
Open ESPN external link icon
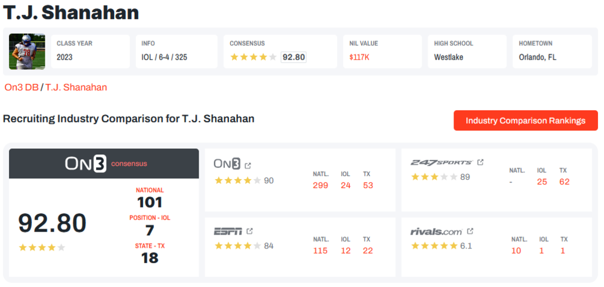point(250,231)
